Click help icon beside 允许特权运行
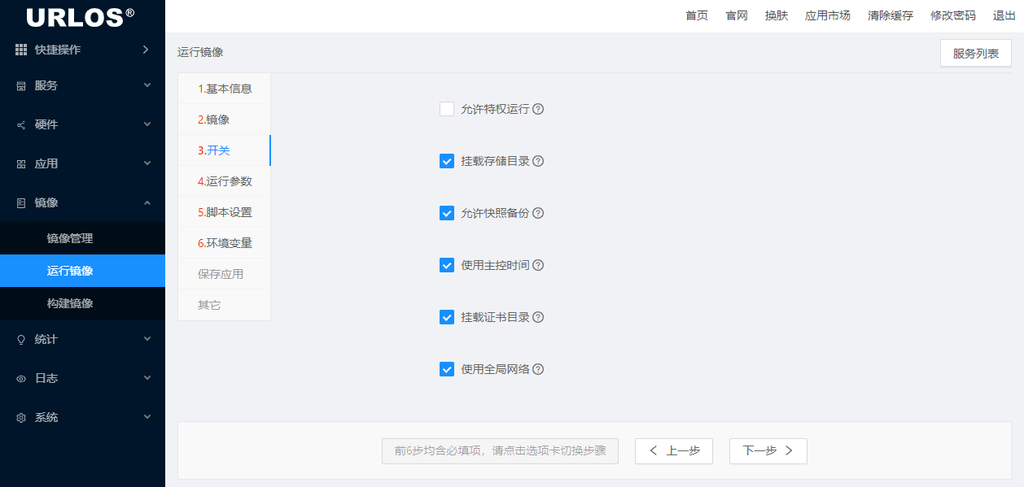This screenshot has width=1024, height=487. point(538,109)
